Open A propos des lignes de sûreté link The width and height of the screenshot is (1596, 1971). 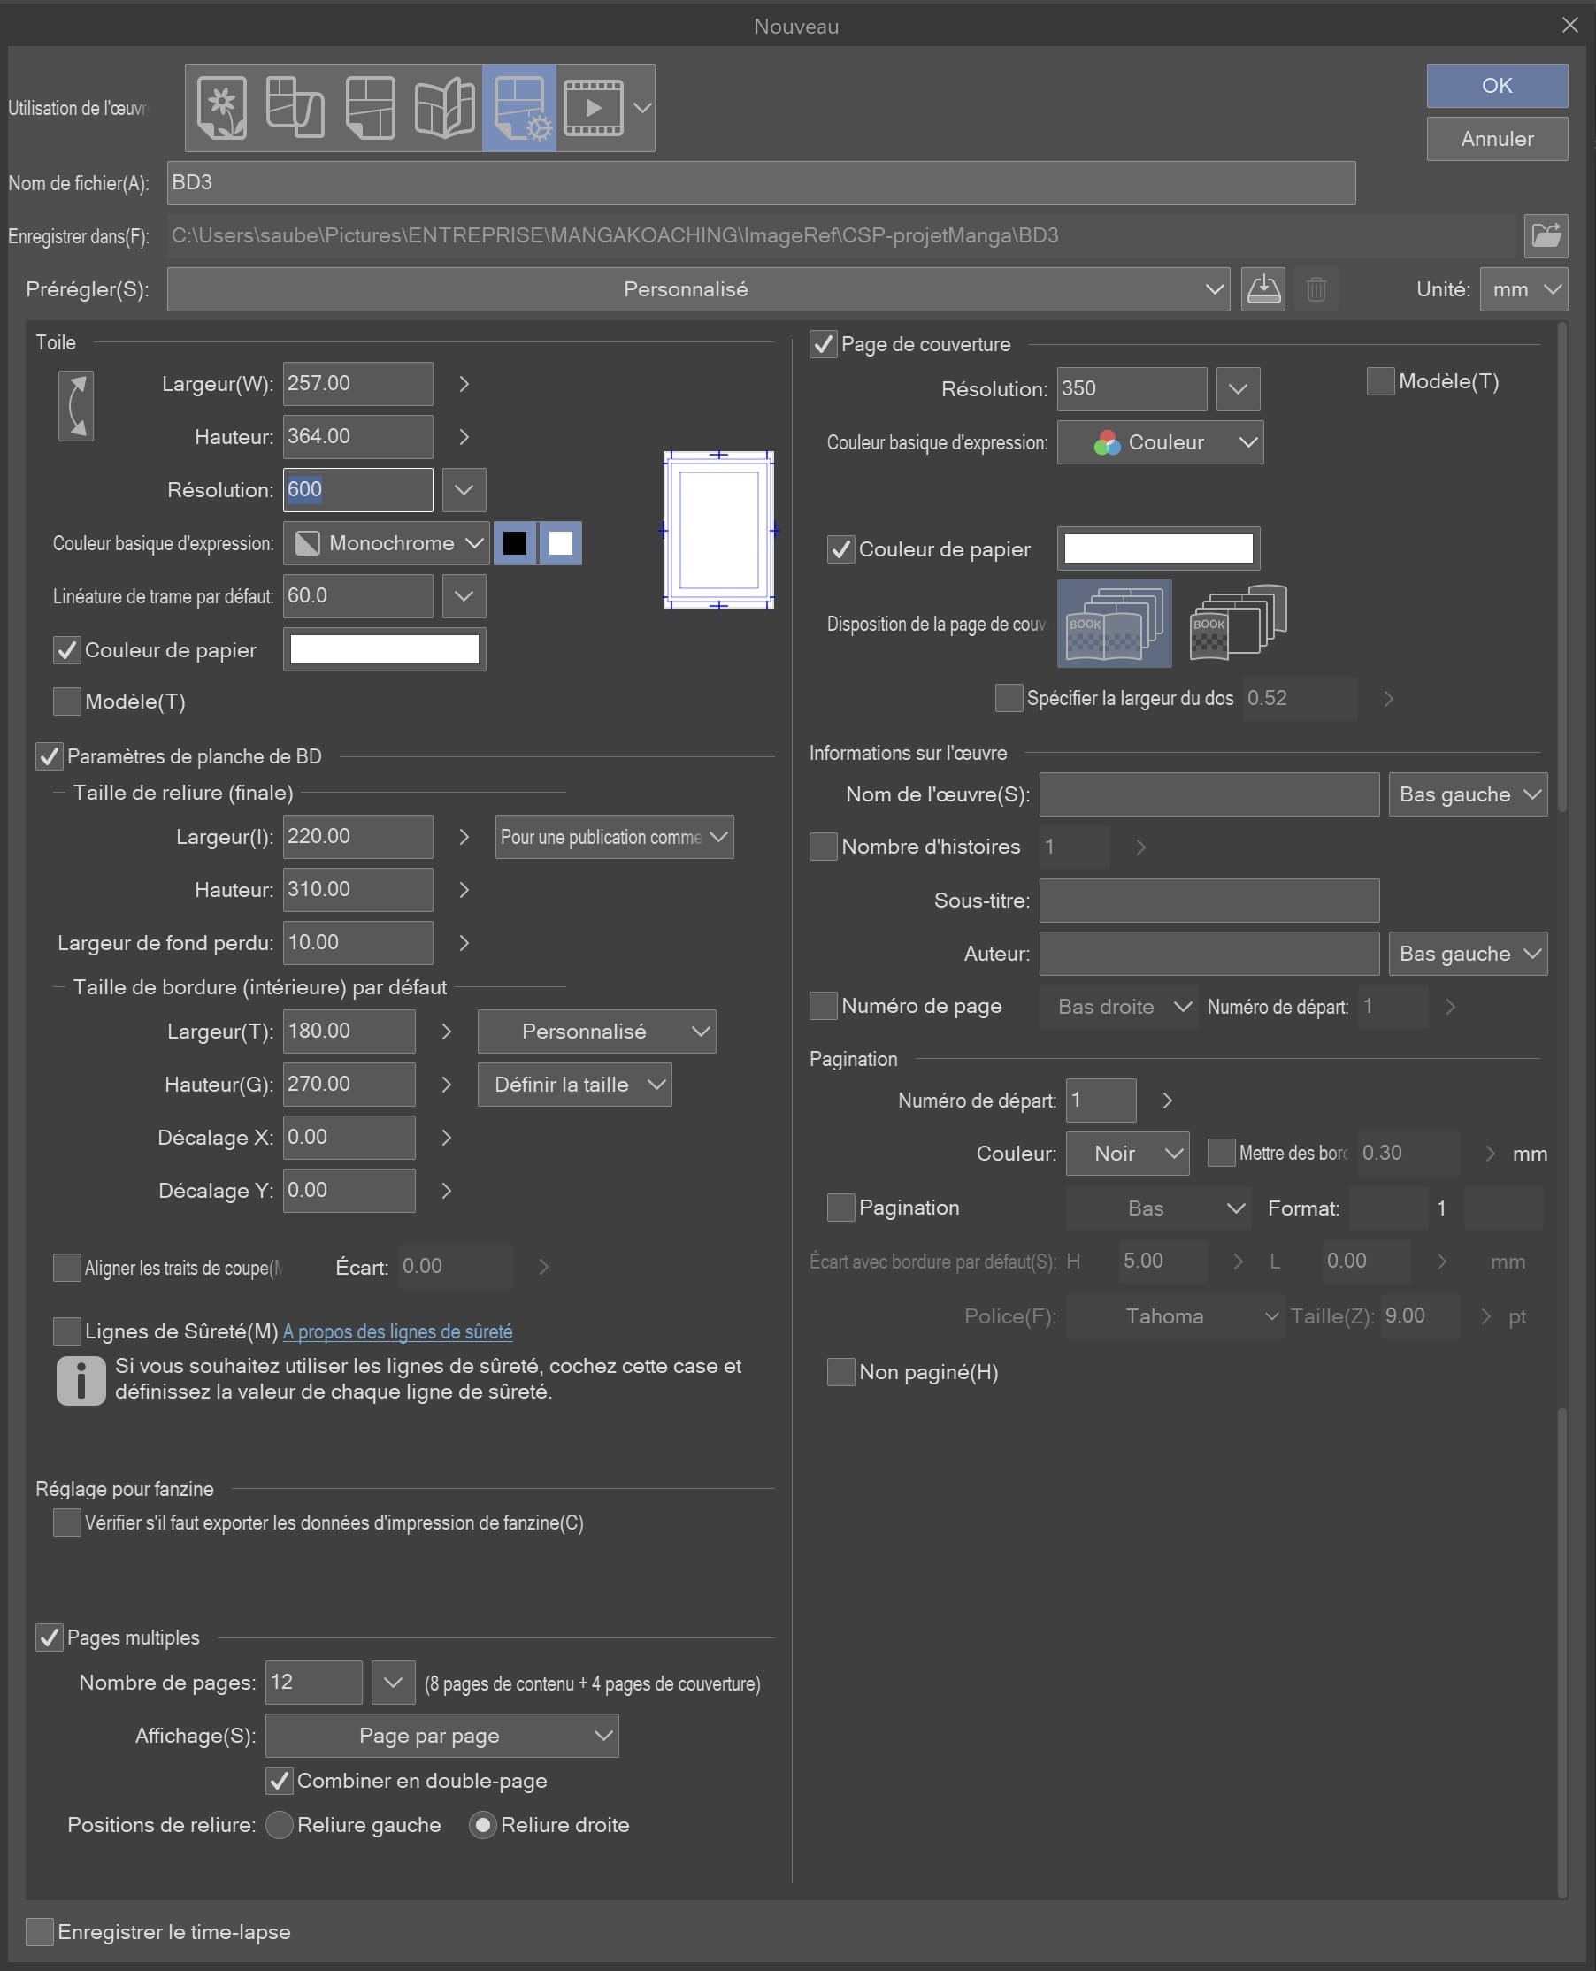398,1331
